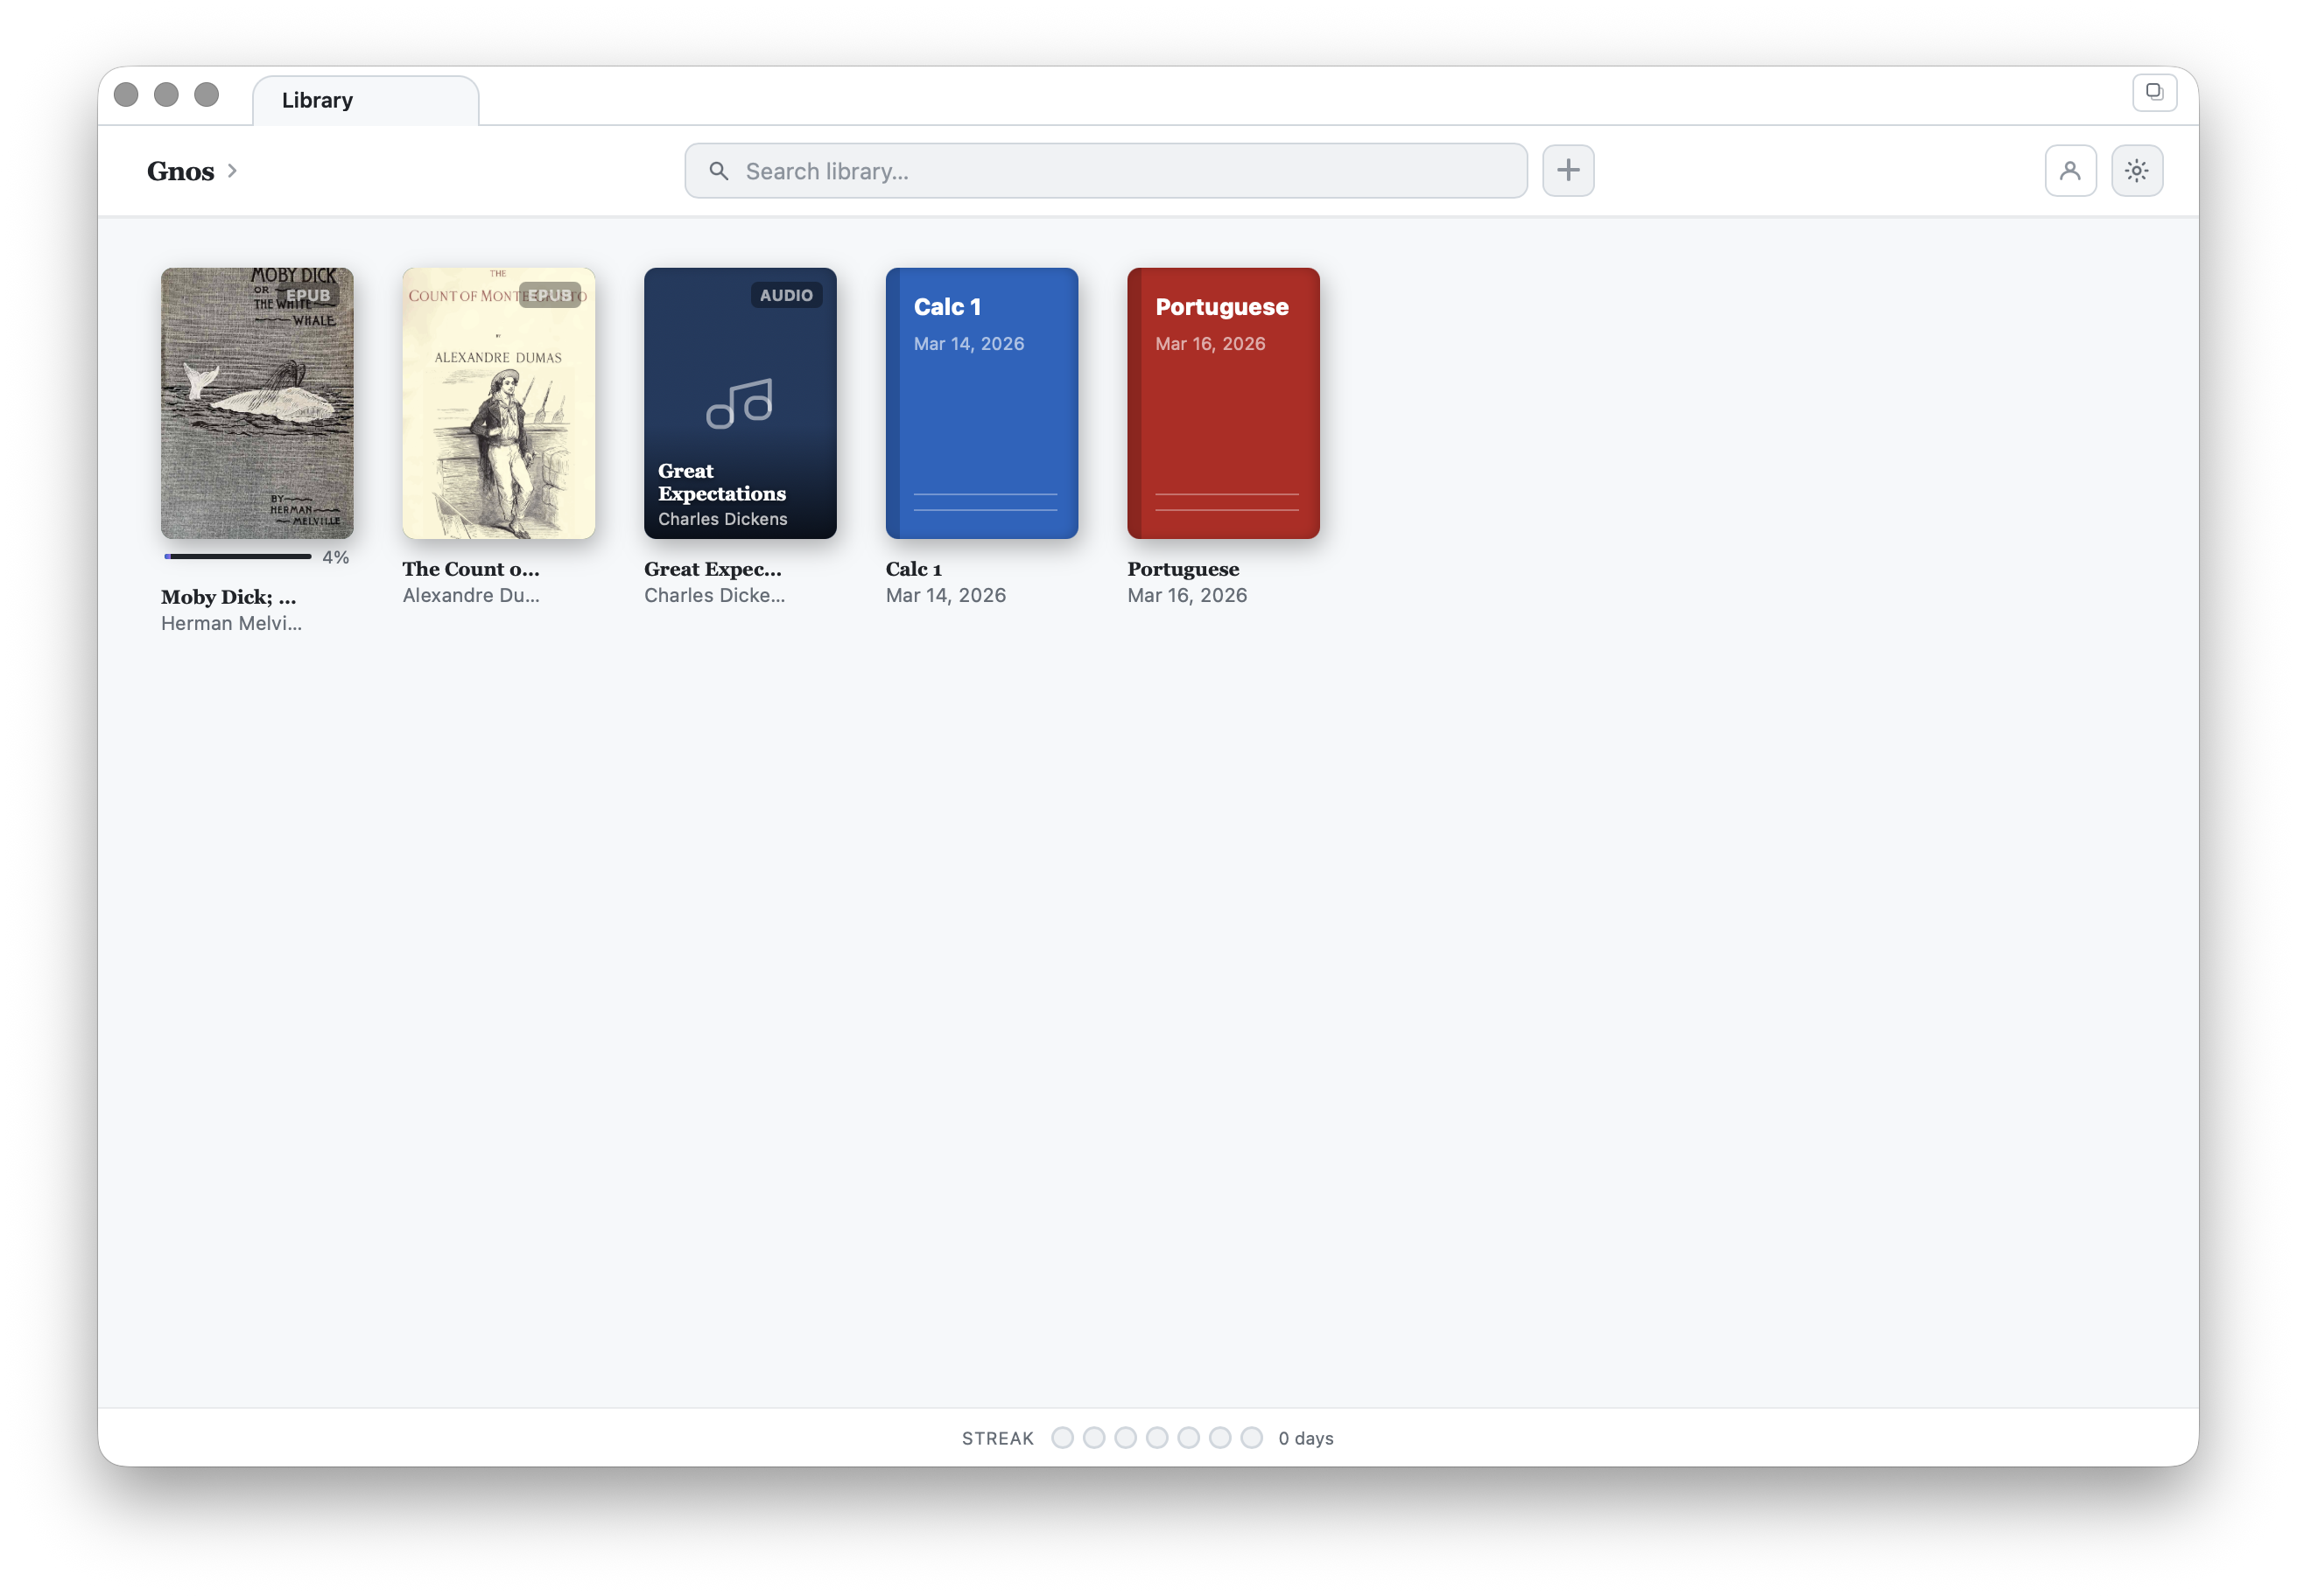Viewport: 2297px width, 1596px height.
Task: Click the Gnos logo title
Action: [180, 171]
